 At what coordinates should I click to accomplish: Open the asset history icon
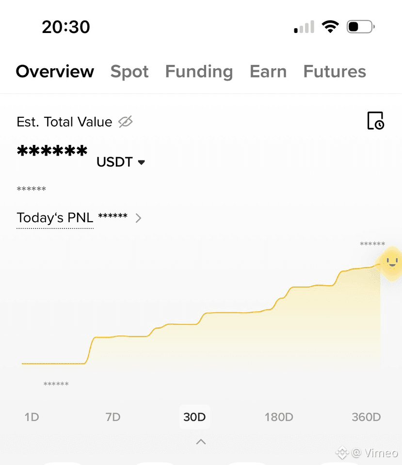(x=376, y=121)
